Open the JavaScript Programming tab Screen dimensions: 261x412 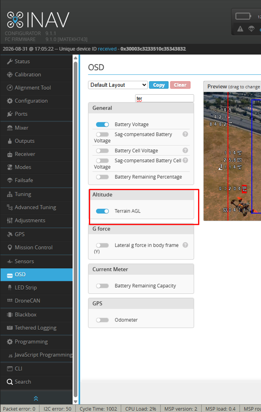tap(37, 355)
